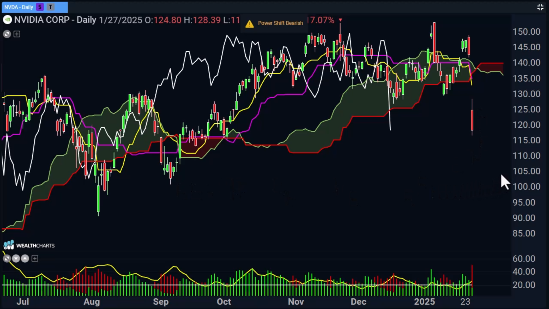Click the gray T badge on NVDA tab
The image size is (549, 309).
click(x=51, y=7)
